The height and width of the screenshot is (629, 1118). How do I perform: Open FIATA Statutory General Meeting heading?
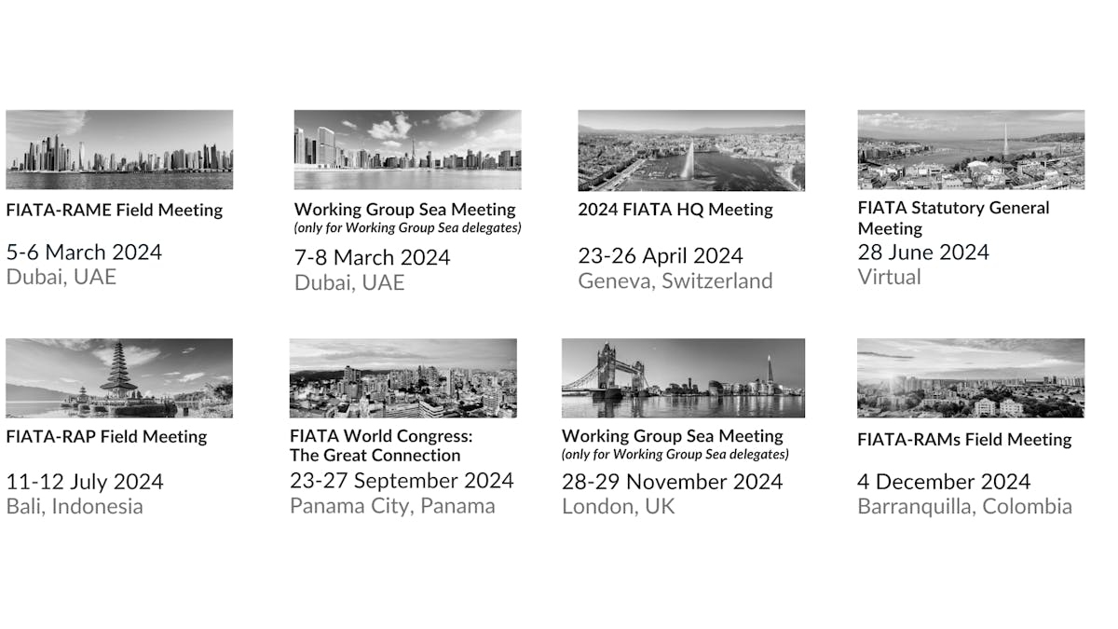953,217
